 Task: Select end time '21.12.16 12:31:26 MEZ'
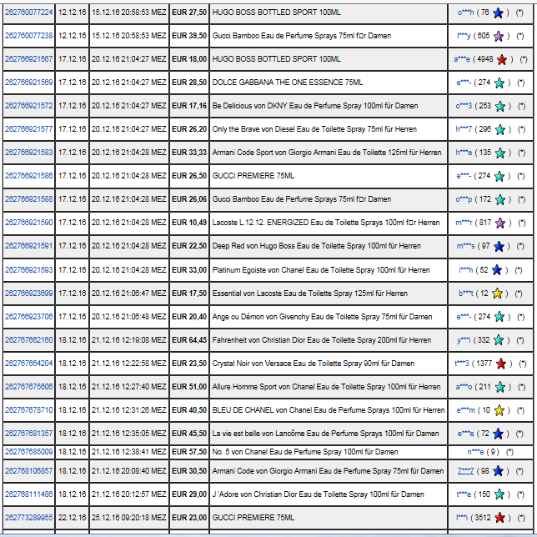tap(128, 410)
